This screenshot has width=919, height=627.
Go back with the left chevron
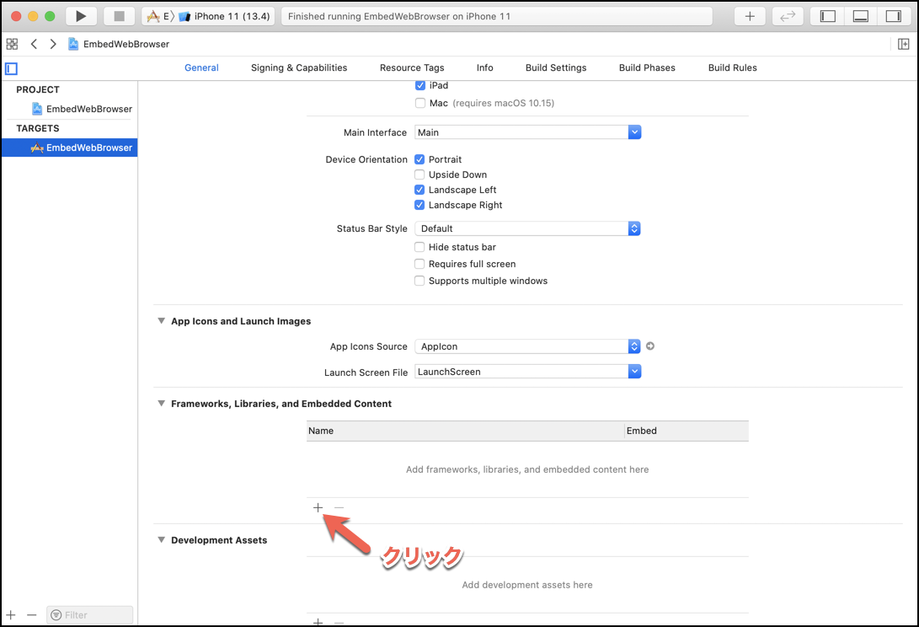click(x=34, y=44)
